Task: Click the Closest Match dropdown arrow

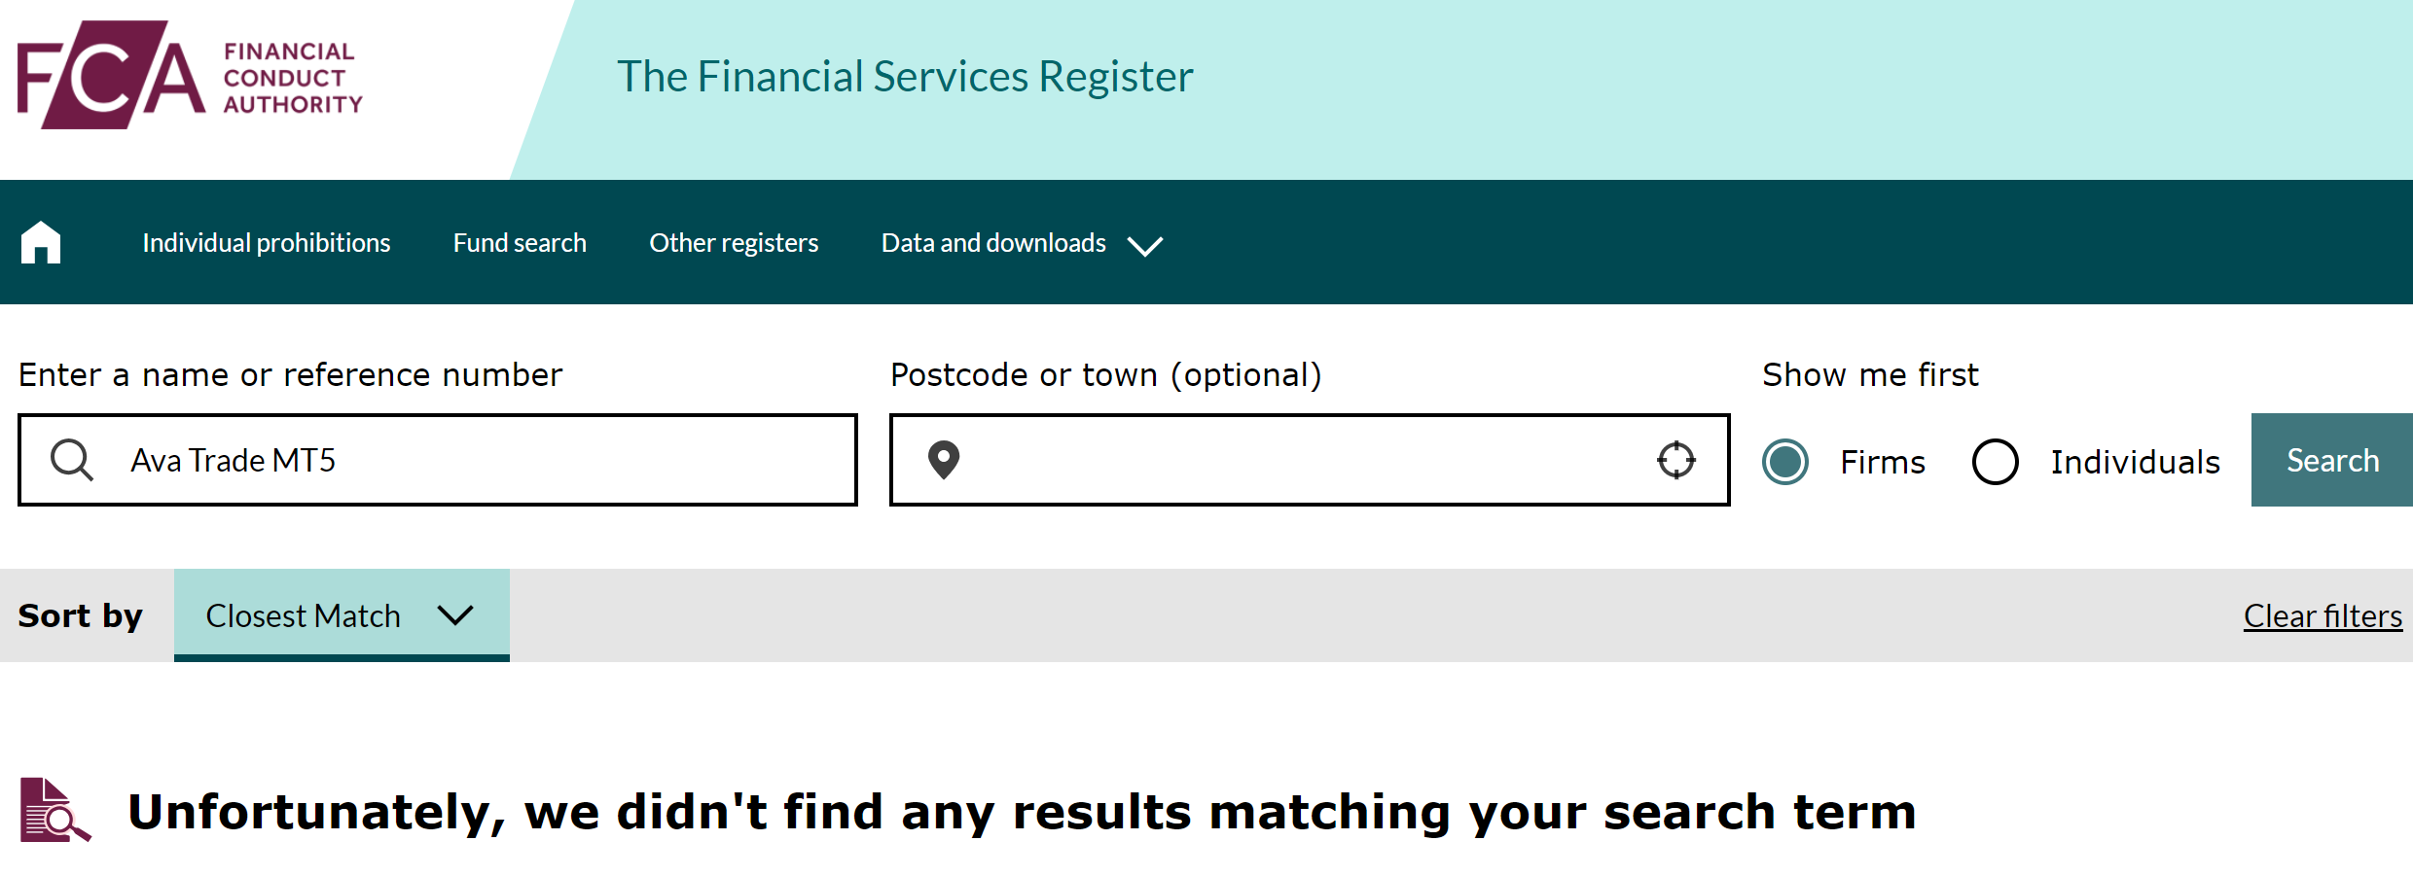Action: (455, 615)
